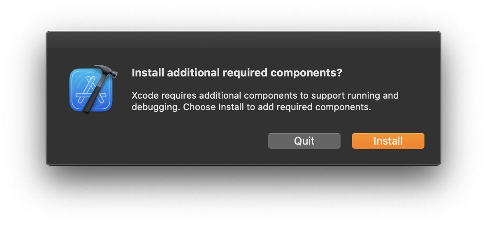Click the Quit button
The height and width of the screenshot is (226, 487).
304,141
